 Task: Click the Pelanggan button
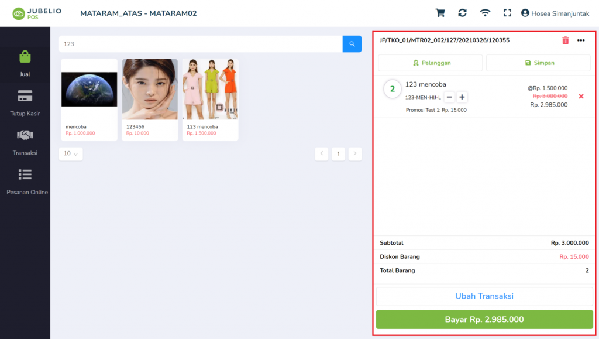point(430,63)
